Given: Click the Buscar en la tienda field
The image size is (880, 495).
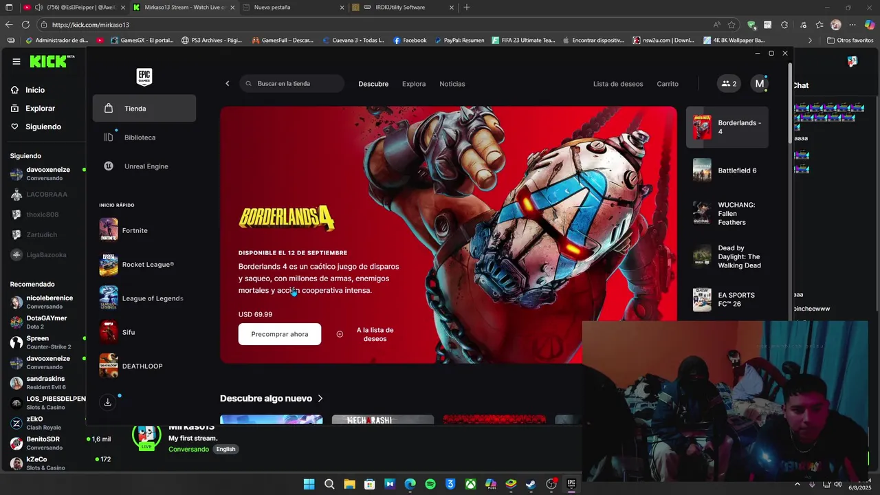Looking at the screenshot, I should pyautogui.click(x=292, y=84).
